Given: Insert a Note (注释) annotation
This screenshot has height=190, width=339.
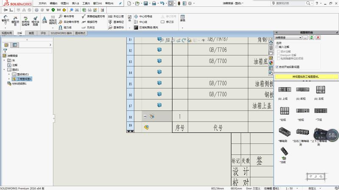Looking at the screenshot, I should (x=44, y=19).
